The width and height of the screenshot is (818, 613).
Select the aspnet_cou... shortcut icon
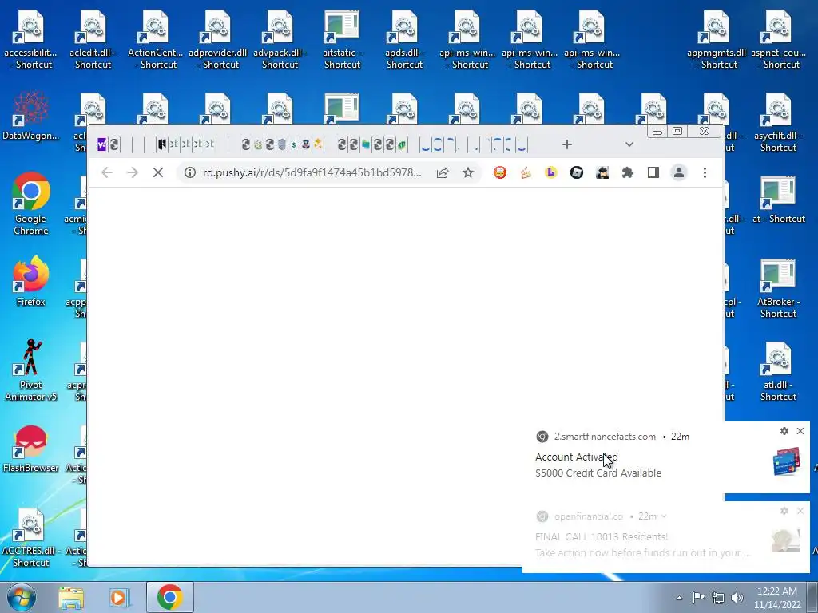tap(778, 41)
